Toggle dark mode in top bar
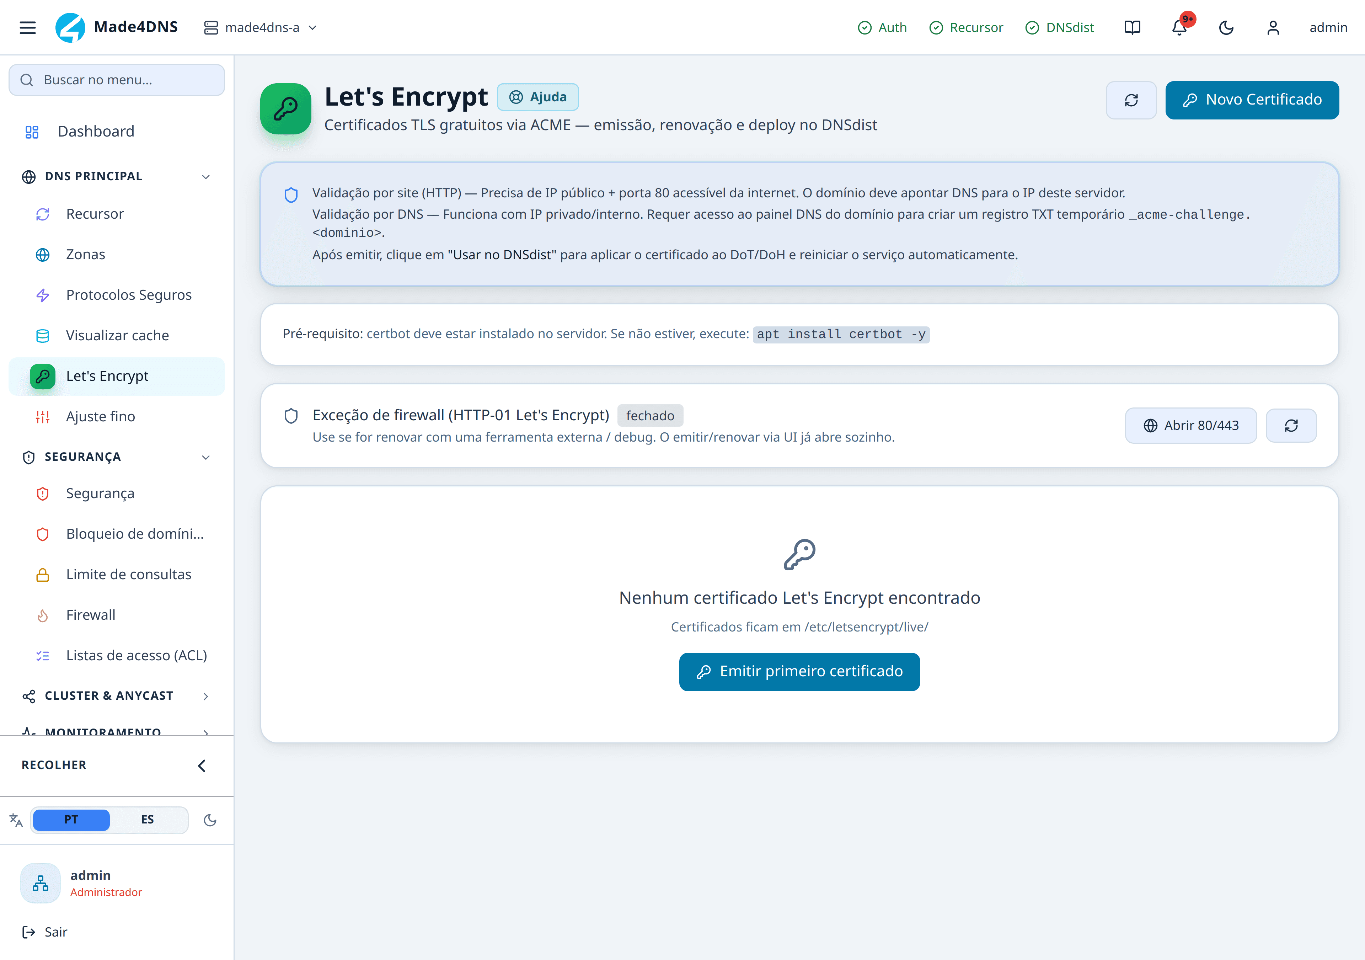 pos(1226,27)
